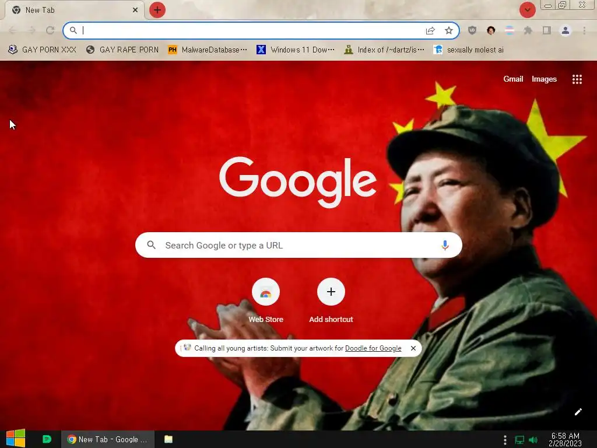Open the Chrome profile avatar menu
Screen dimensions: 597x448
tap(566, 30)
